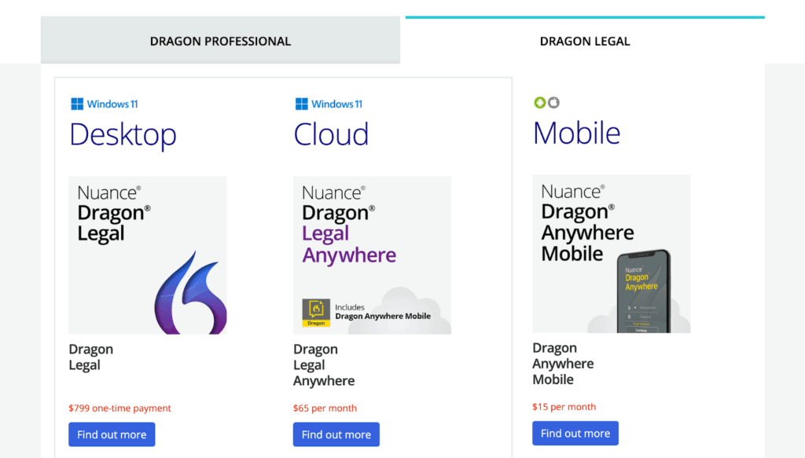Select the Dragon Legal tab
Screen dimensions: 805x458
[584, 41]
